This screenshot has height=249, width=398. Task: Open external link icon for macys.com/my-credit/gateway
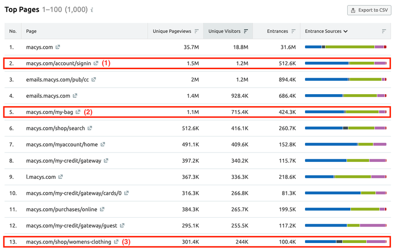pos(106,160)
